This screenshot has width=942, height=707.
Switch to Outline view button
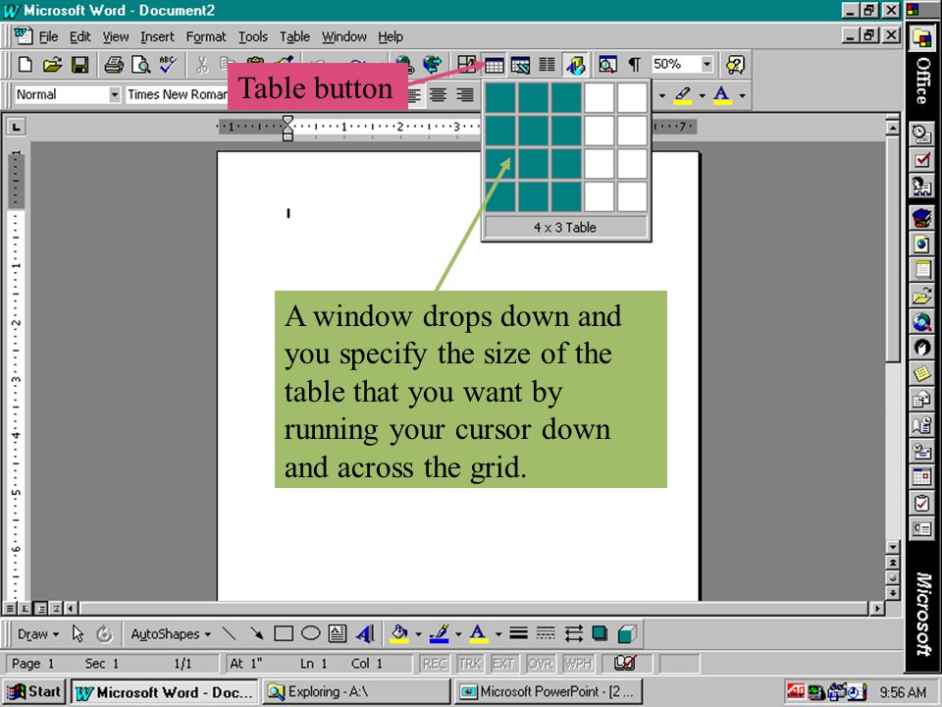pos(56,609)
